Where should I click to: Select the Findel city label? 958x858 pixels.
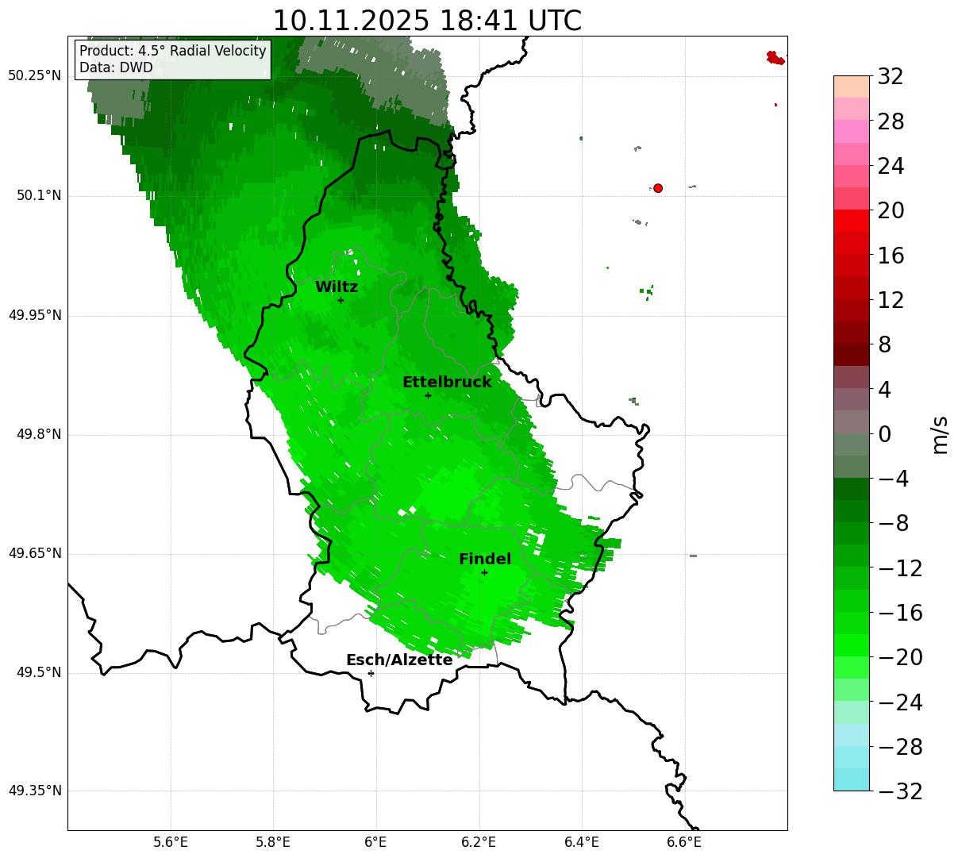coord(485,560)
